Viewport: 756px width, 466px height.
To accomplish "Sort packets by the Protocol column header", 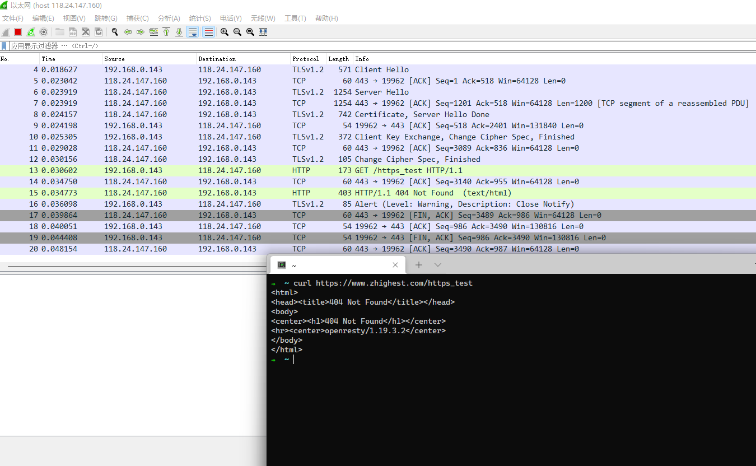I will coord(306,59).
